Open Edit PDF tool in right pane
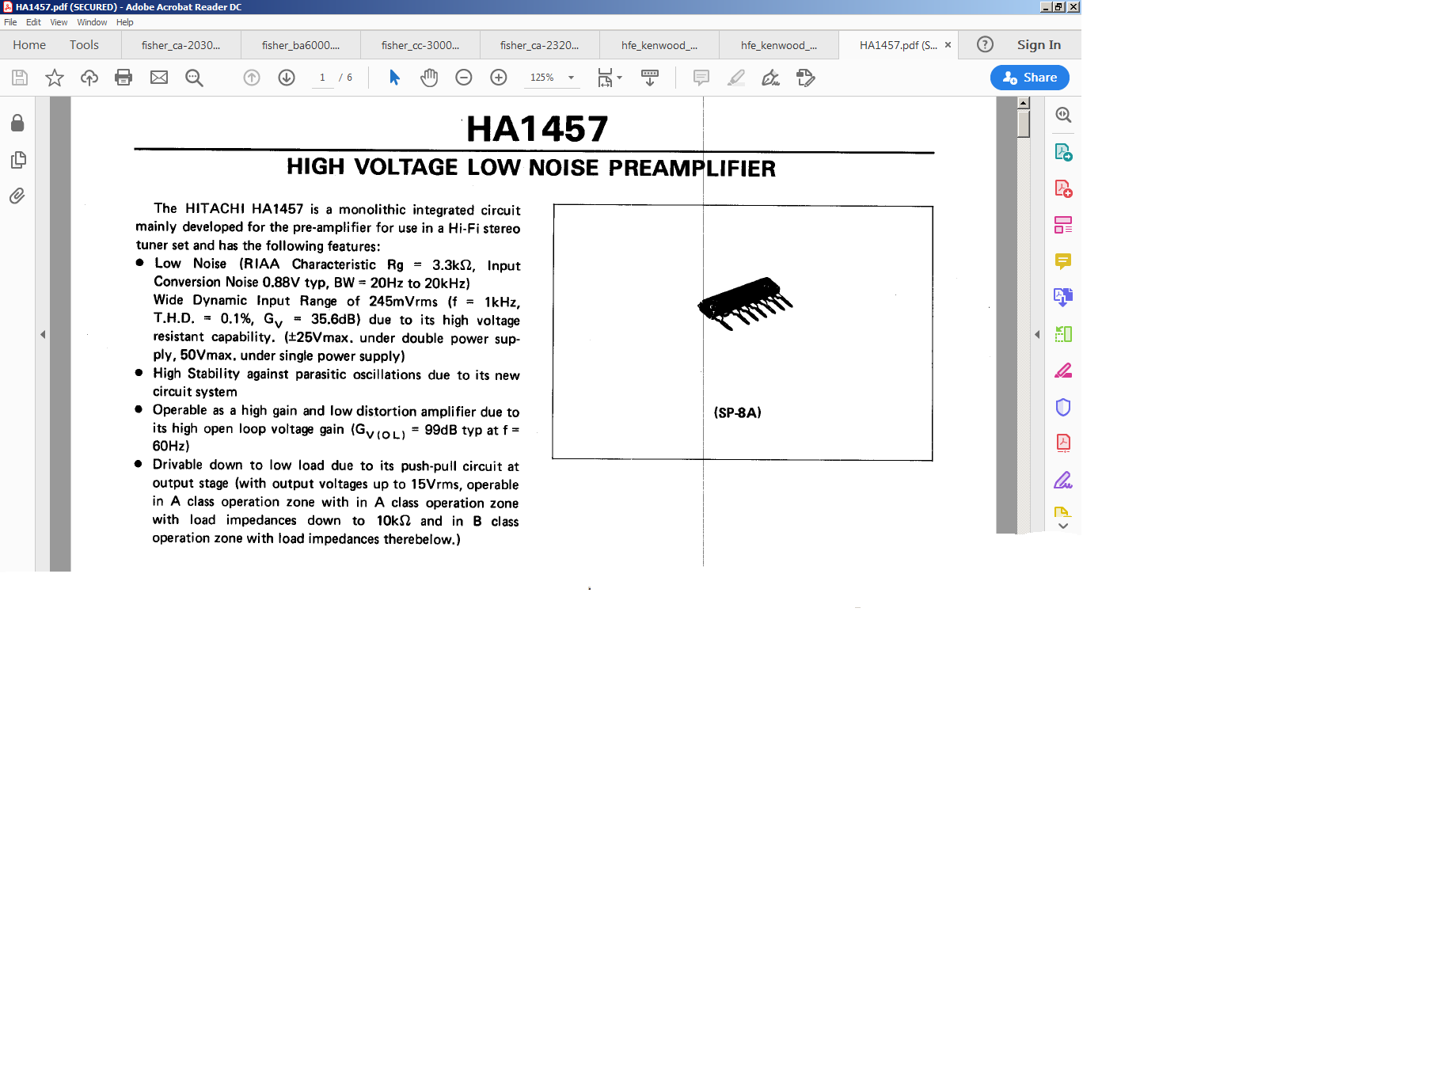The height and width of the screenshot is (1083, 1444). [x=1063, y=225]
